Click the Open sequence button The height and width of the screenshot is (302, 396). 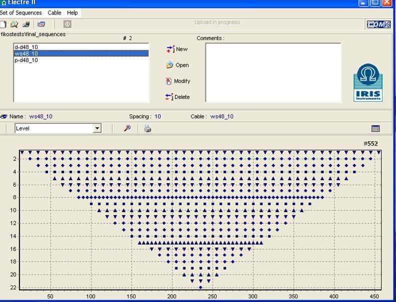click(178, 65)
